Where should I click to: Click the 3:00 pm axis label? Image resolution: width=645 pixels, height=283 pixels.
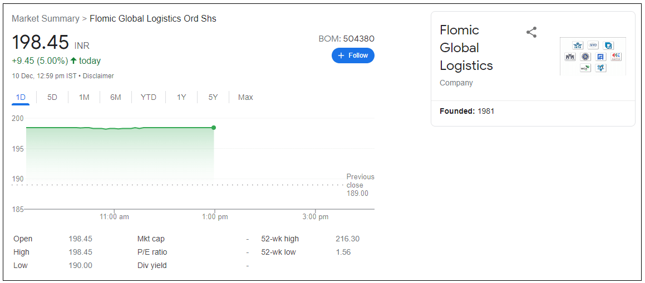pos(314,217)
